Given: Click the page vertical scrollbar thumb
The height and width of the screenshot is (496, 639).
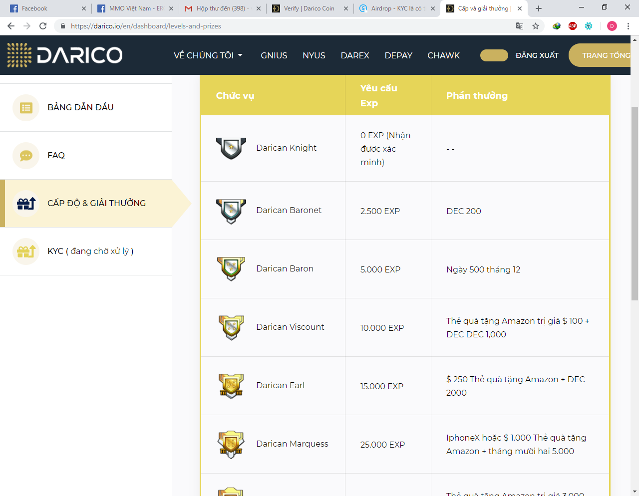Looking at the screenshot, I should [x=635, y=204].
